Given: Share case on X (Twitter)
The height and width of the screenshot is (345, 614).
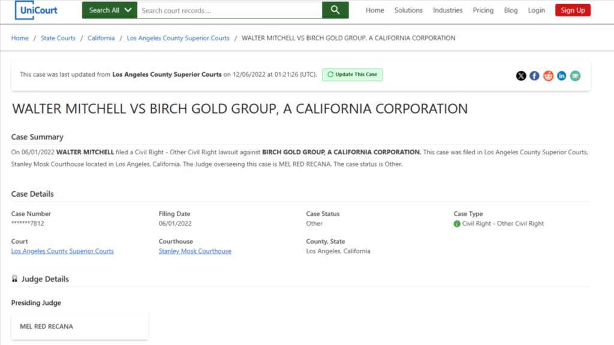Looking at the screenshot, I should coord(521,76).
